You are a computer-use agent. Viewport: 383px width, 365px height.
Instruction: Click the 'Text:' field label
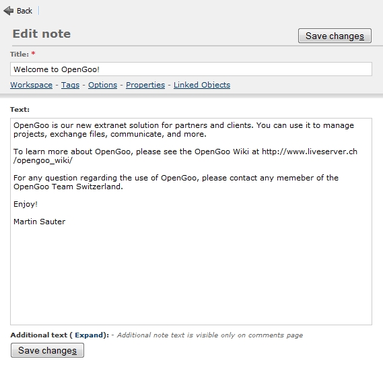[20, 110]
